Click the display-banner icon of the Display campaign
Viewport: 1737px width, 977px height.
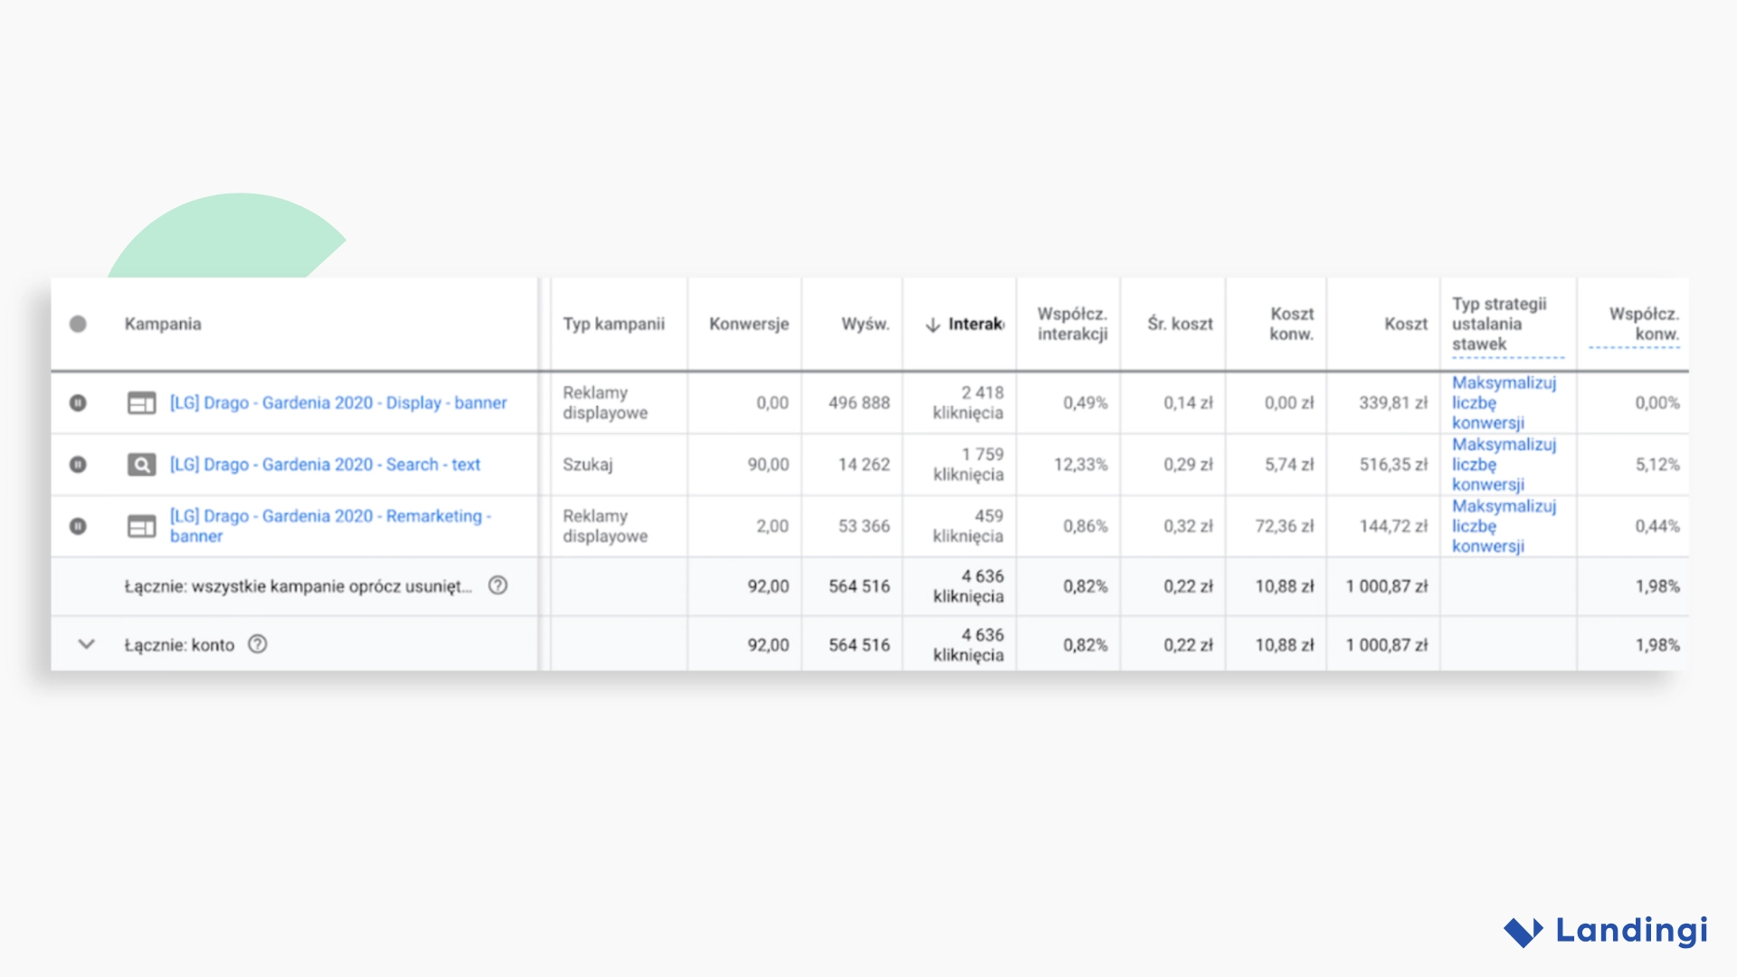(x=140, y=403)
